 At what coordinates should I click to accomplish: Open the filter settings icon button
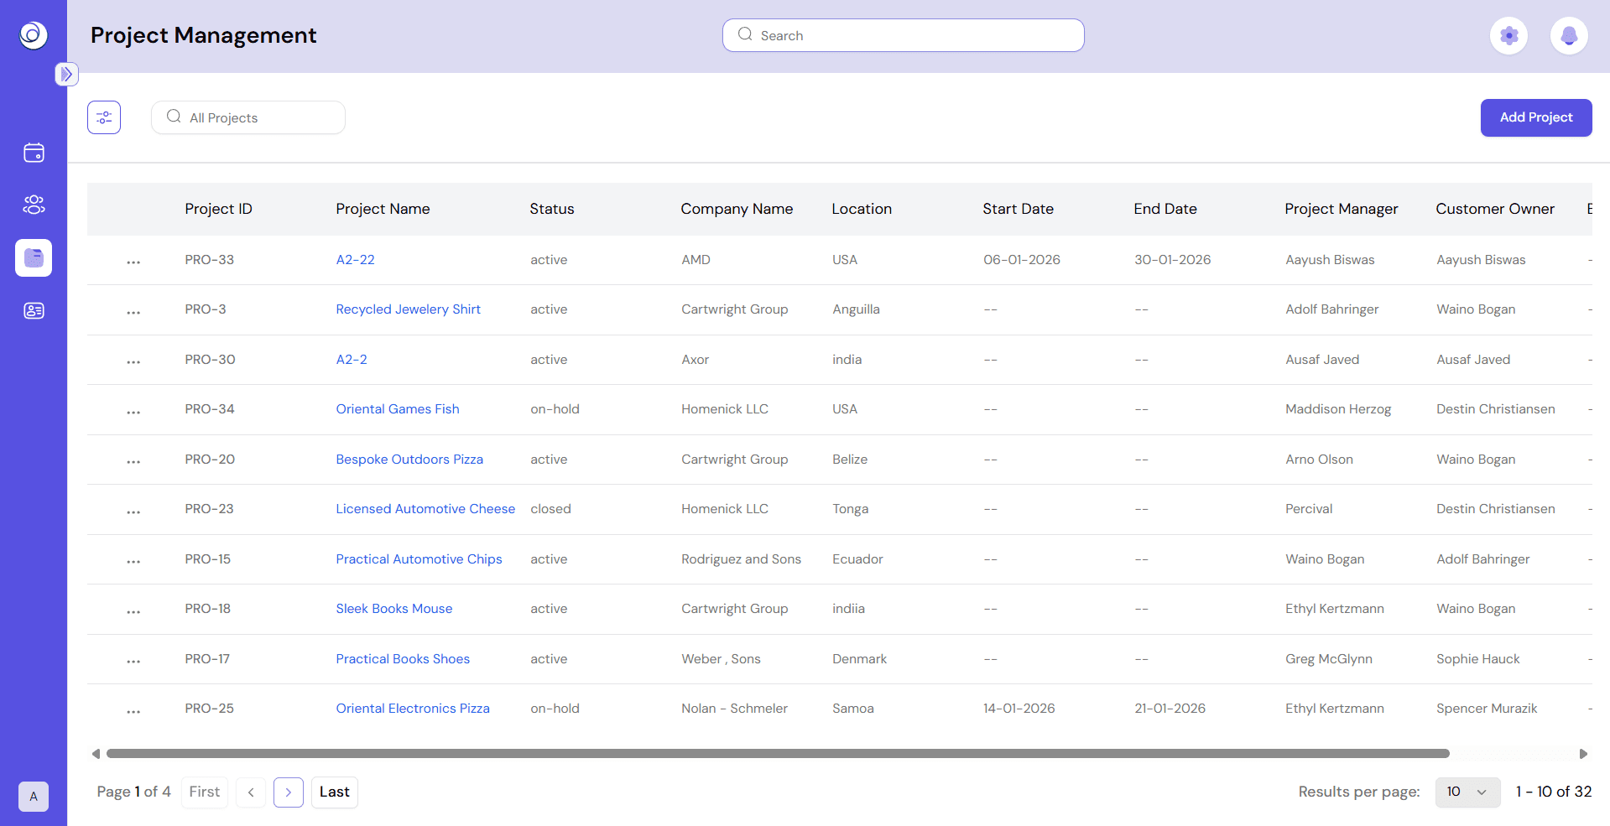[x=104, y=117]
